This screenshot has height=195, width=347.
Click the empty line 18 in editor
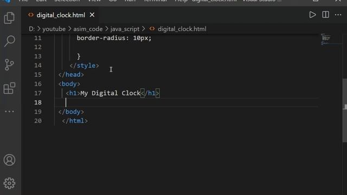click(186, 102)
